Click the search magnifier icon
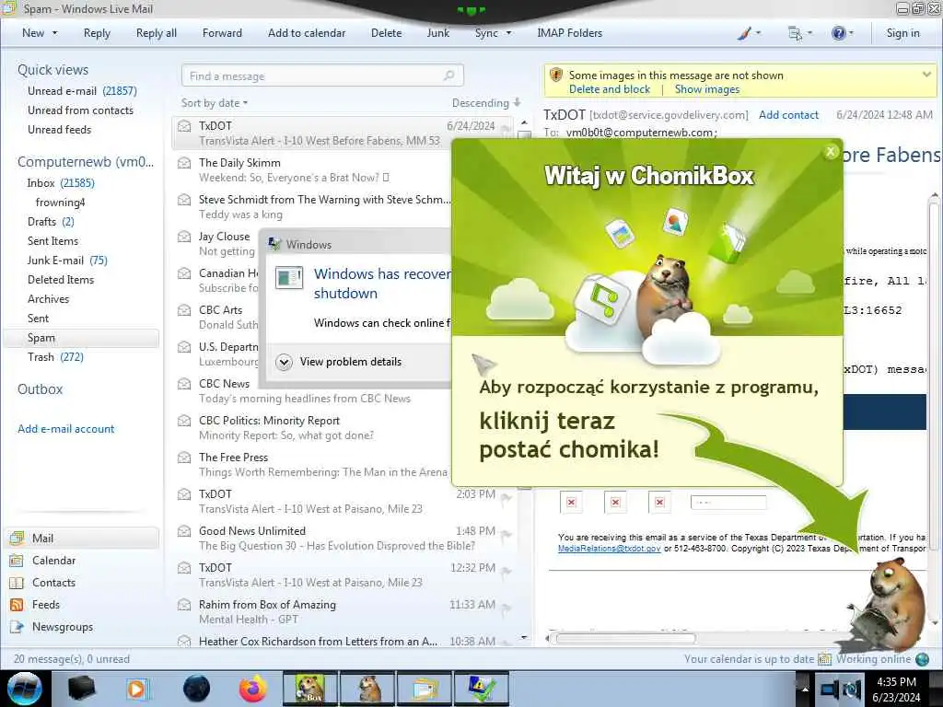 pyautogui.click(x=449, y=75)
